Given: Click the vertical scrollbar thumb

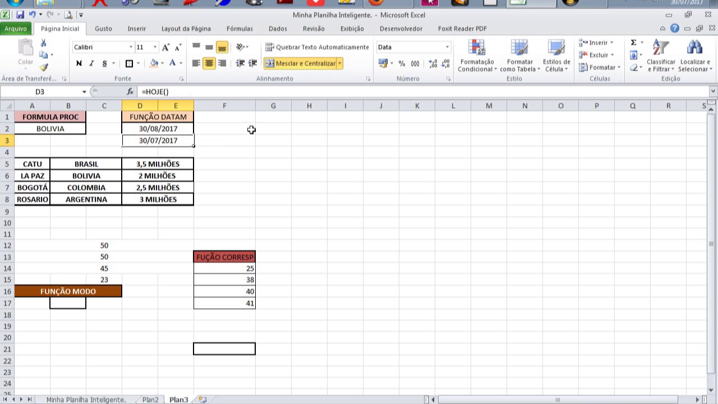Looking at the screenshot, I should 712,244.
